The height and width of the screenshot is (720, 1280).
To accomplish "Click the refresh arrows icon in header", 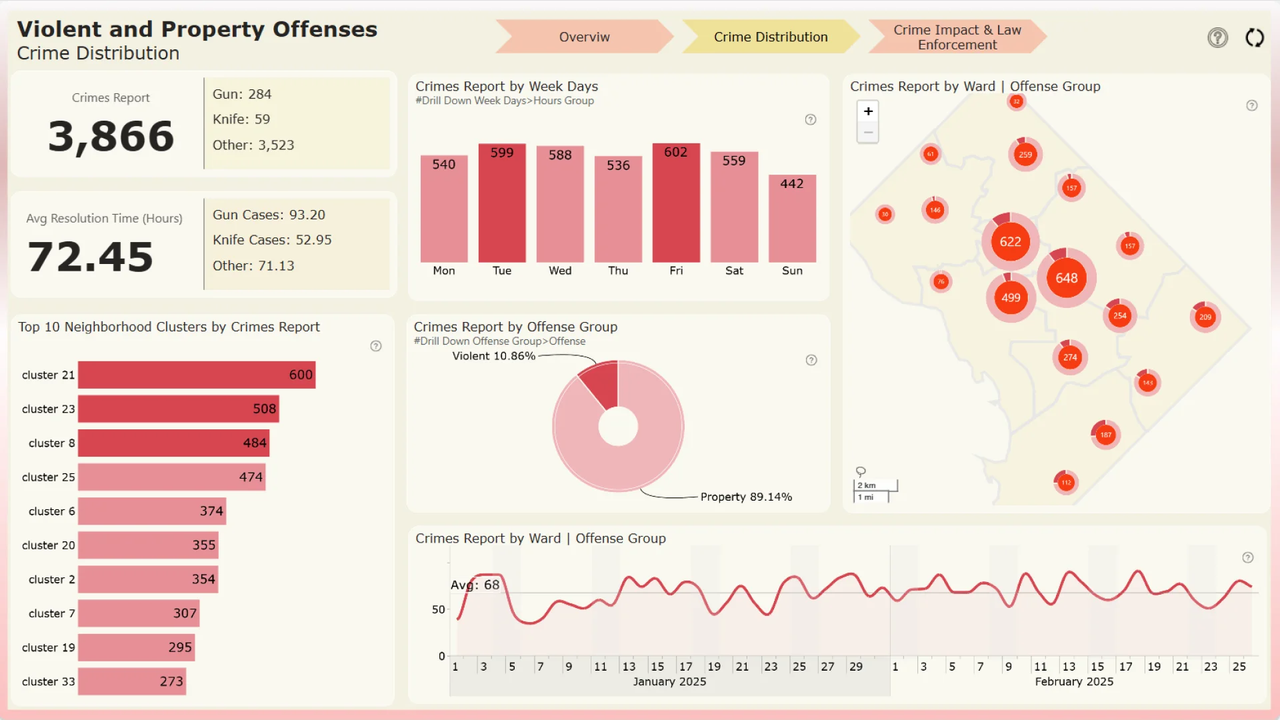I will (x=1255, y=38).
